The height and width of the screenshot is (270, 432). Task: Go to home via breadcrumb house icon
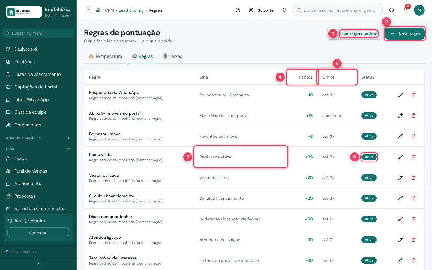click(98, 10)
